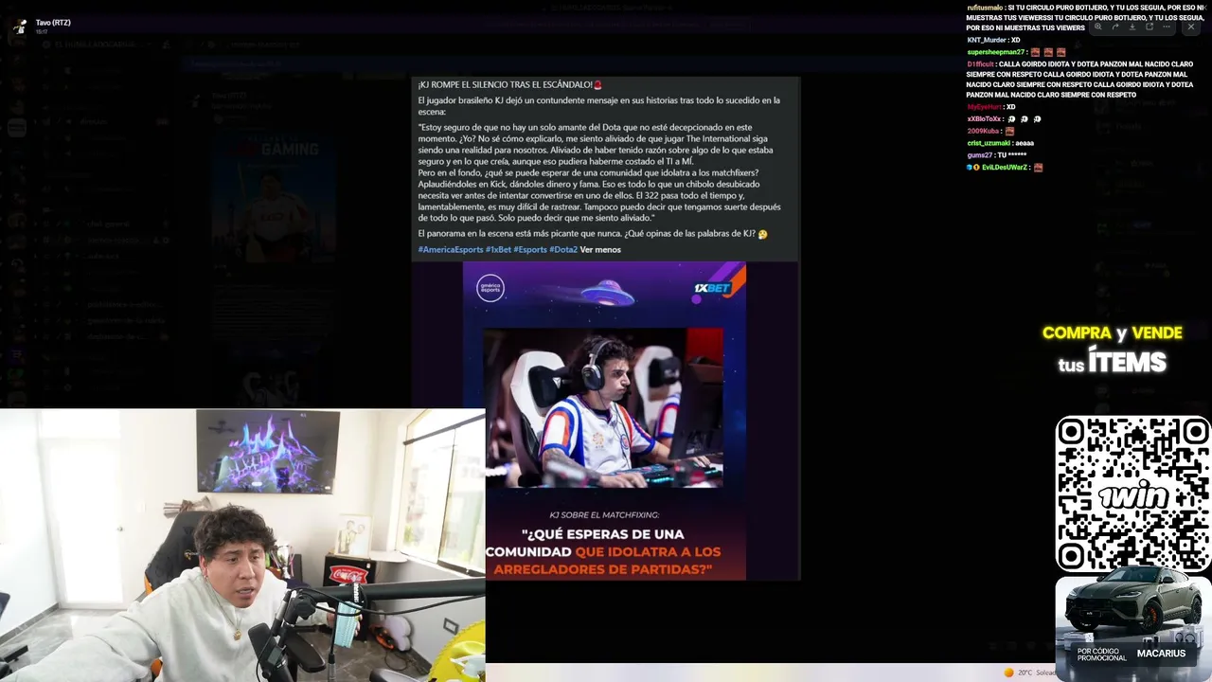Collapse the post with Ver menos
The height and width of the screenshot is (682, 1212).
pos(600,250)
